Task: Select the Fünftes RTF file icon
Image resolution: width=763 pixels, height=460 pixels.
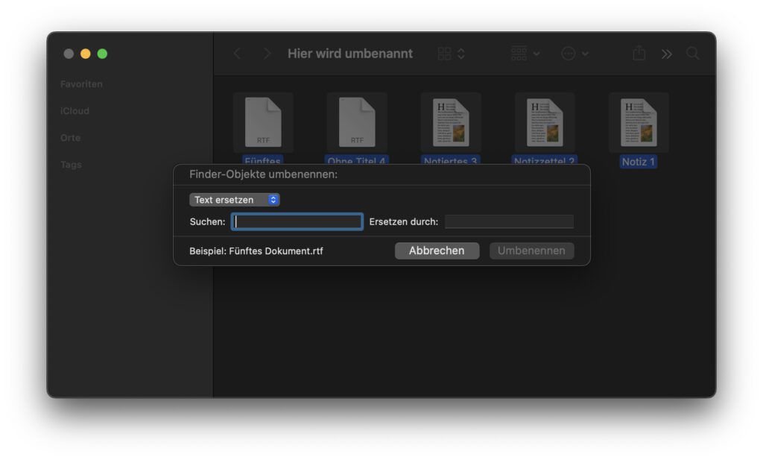Action: (x=263, y=122)
